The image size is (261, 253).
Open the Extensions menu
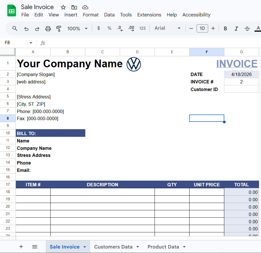pos(149,15)
